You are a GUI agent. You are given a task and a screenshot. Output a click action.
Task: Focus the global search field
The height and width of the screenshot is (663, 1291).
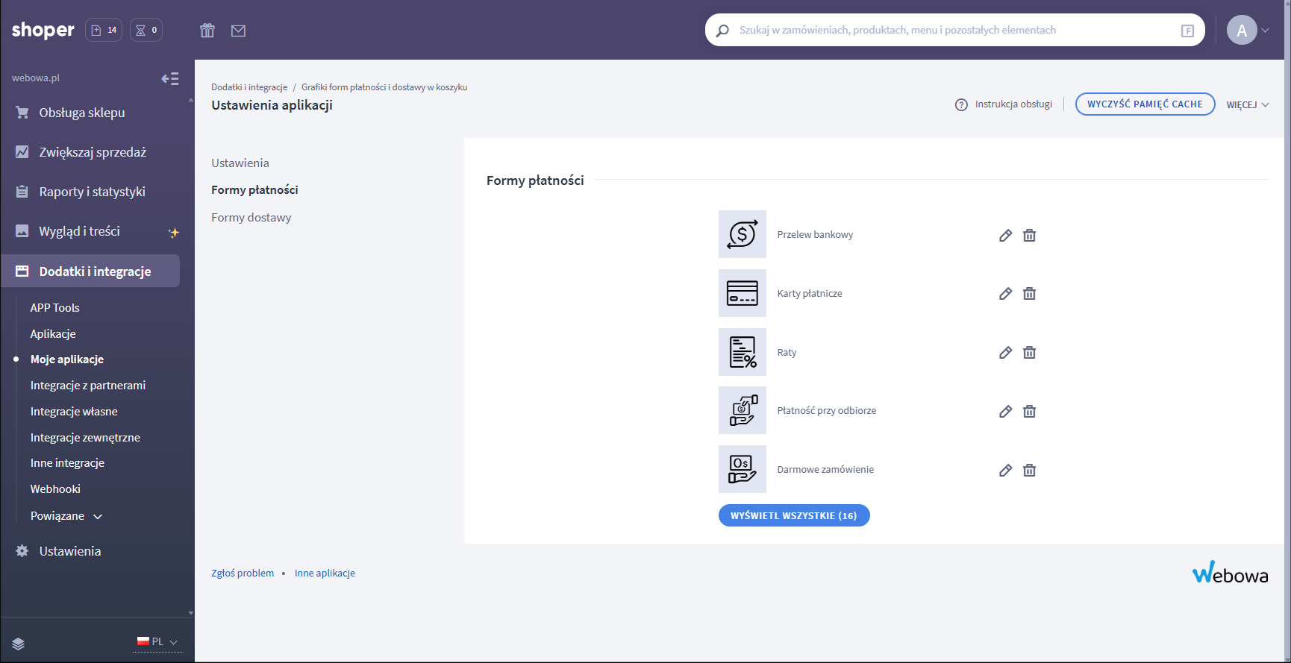(x=948, y=31)
